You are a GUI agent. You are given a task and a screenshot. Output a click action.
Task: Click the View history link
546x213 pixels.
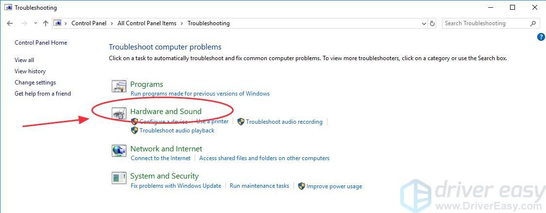coord(30,71)
